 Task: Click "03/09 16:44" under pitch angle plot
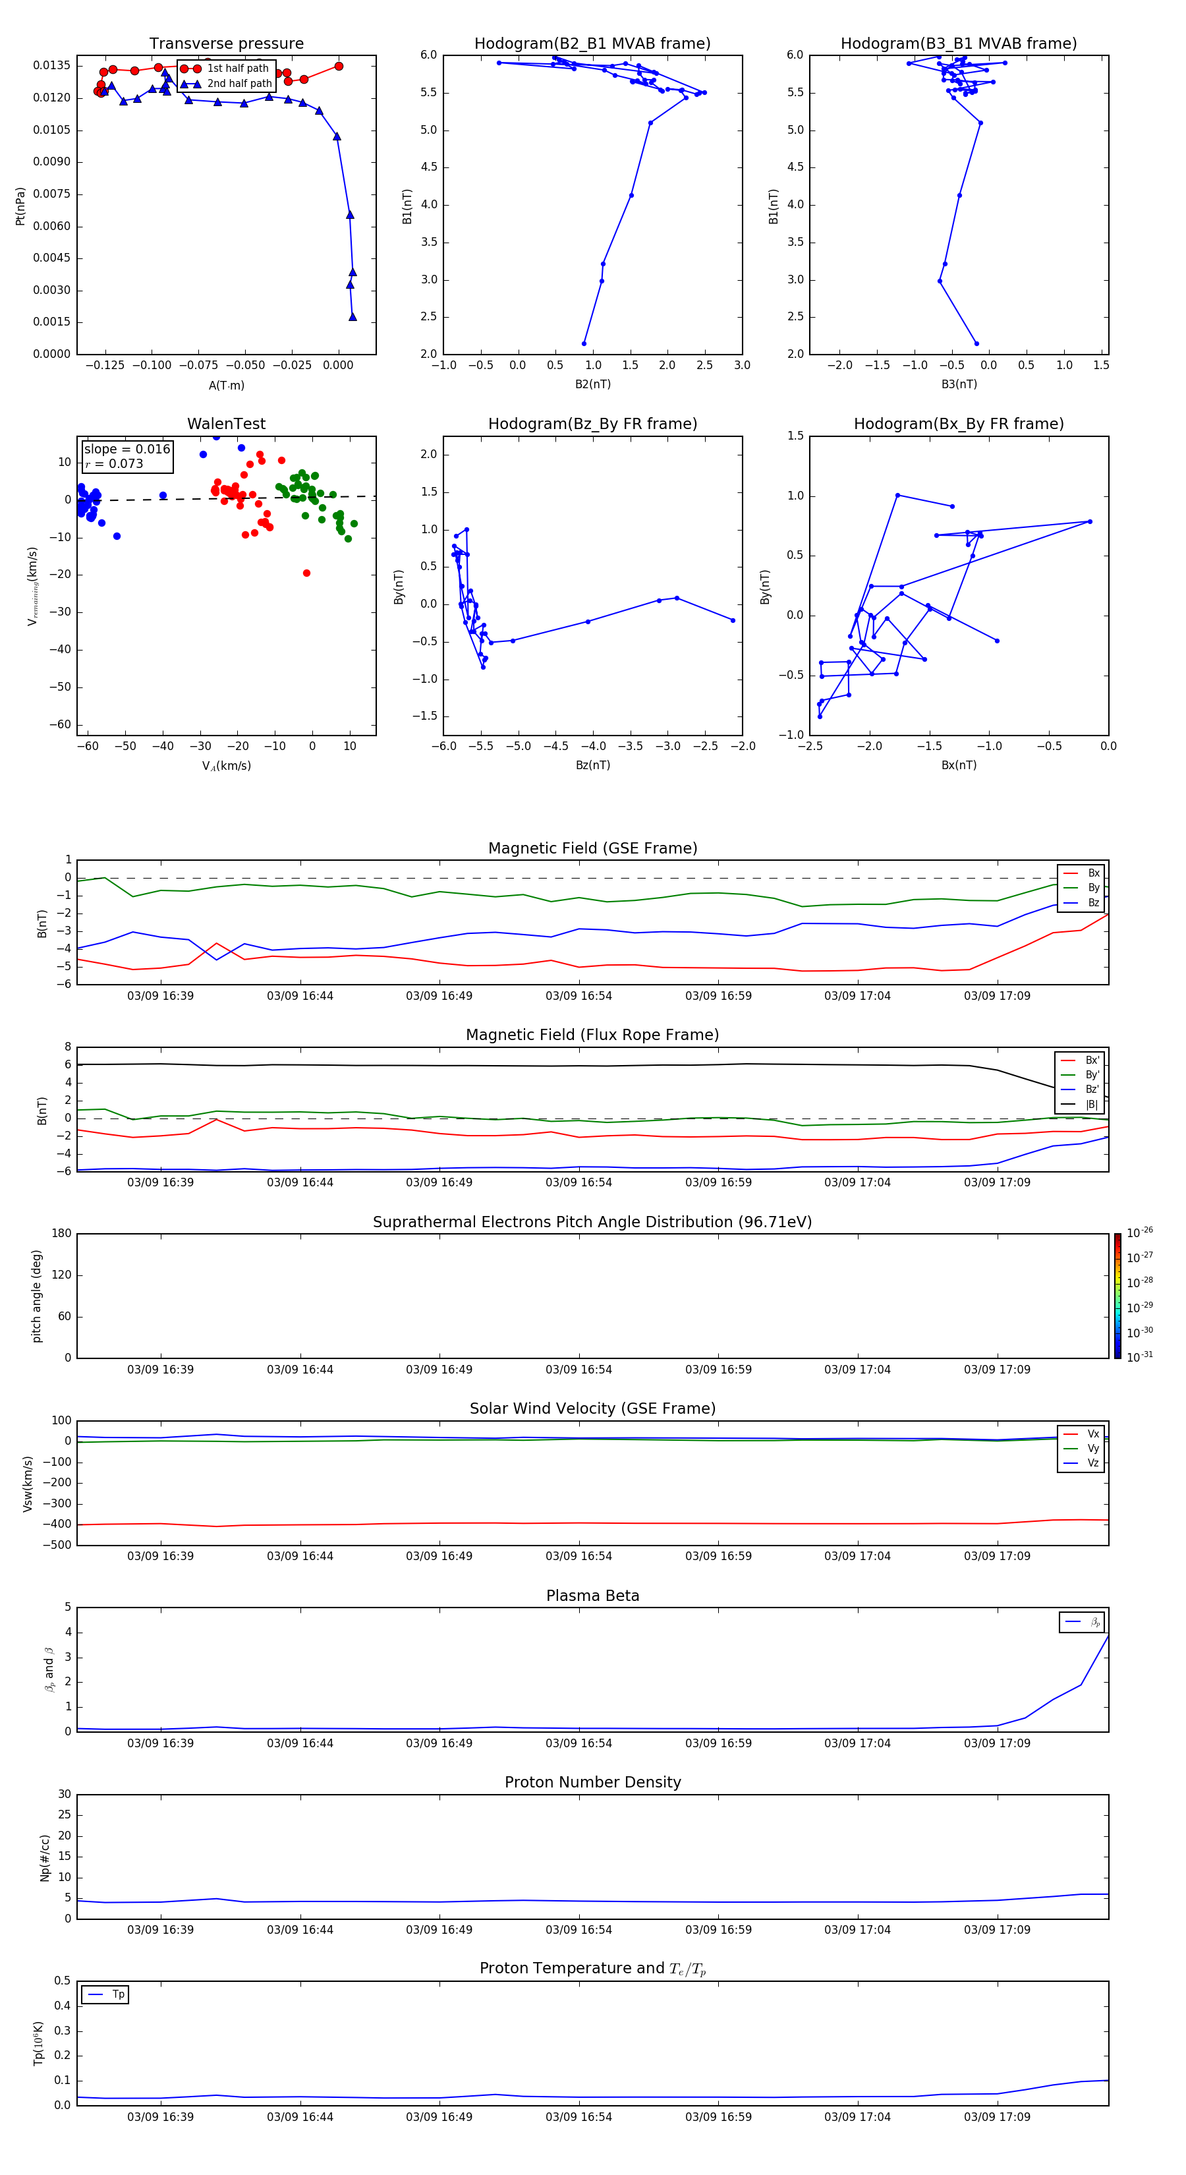pyautogui.click(x=300, y=1370)
